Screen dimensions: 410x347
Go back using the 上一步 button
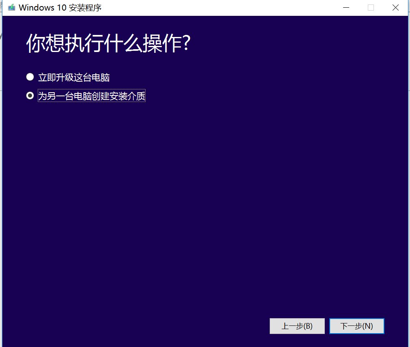[x=297, y=326]
